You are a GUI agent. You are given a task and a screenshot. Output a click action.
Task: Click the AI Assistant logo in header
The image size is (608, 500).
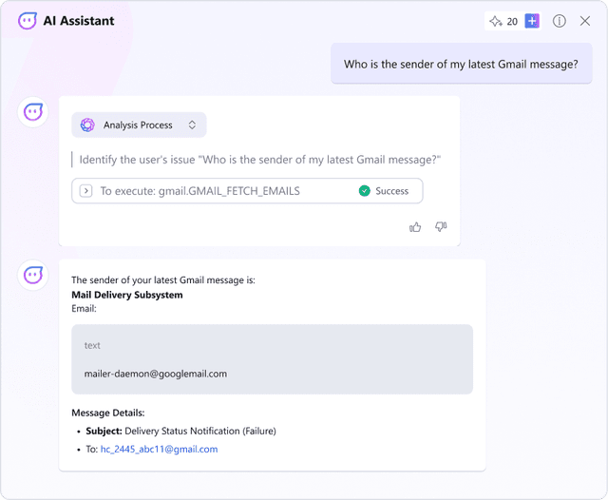28,21
